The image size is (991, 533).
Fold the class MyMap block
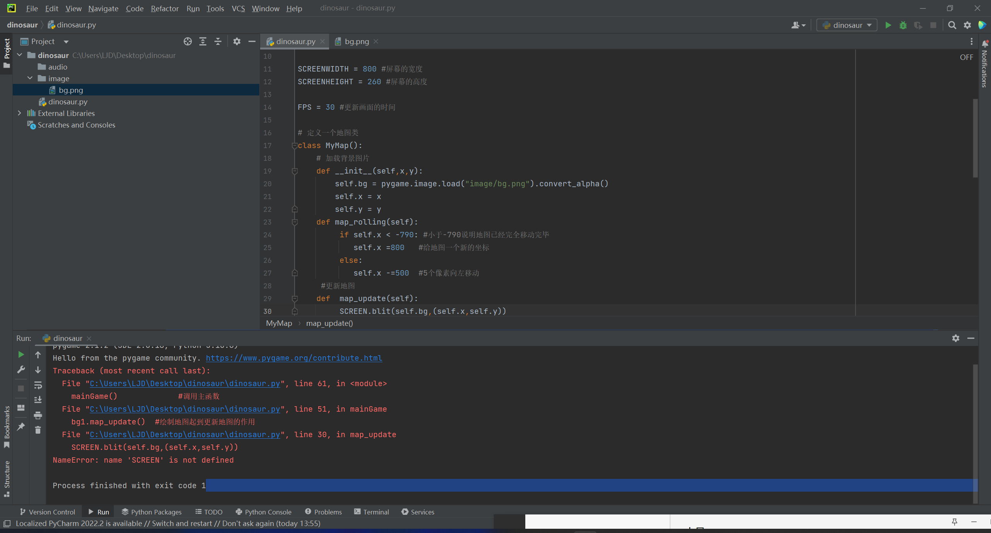(295, 146)
